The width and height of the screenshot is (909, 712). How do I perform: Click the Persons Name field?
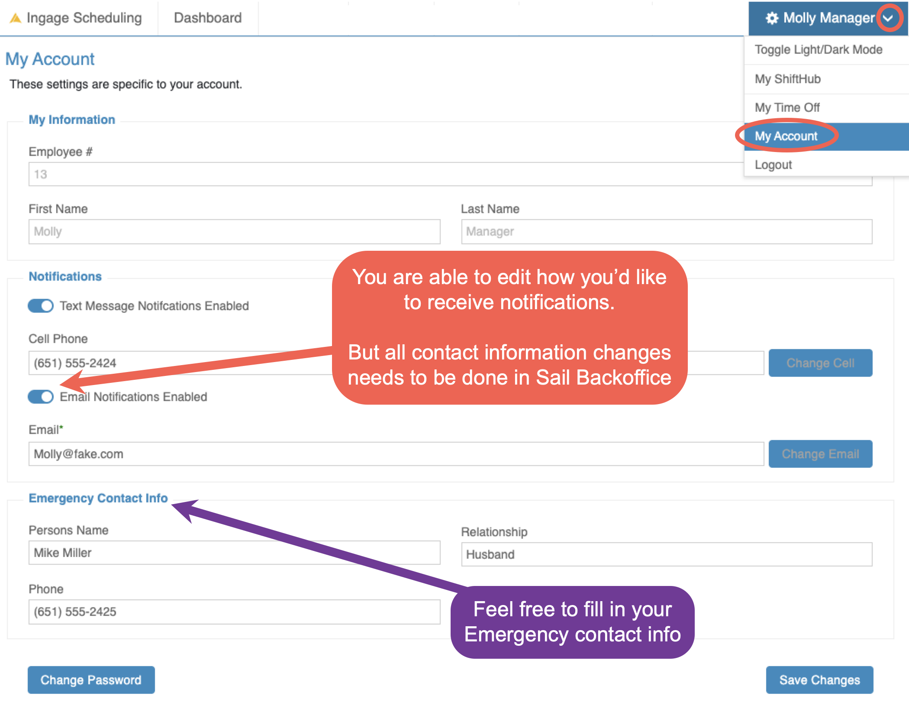[234, 553]
